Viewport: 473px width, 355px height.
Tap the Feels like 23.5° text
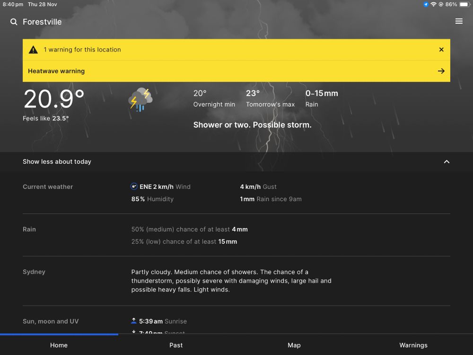click(x=46, y=118)
